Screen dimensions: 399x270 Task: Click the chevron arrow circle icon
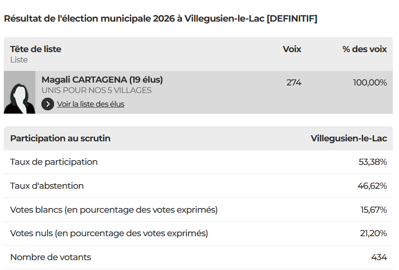[48, 104]
